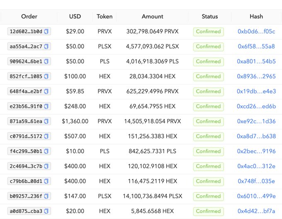Open transaction hash 0xcd26…ed6b
This screenshot has height=219, width=282.
tap(256, 106)
